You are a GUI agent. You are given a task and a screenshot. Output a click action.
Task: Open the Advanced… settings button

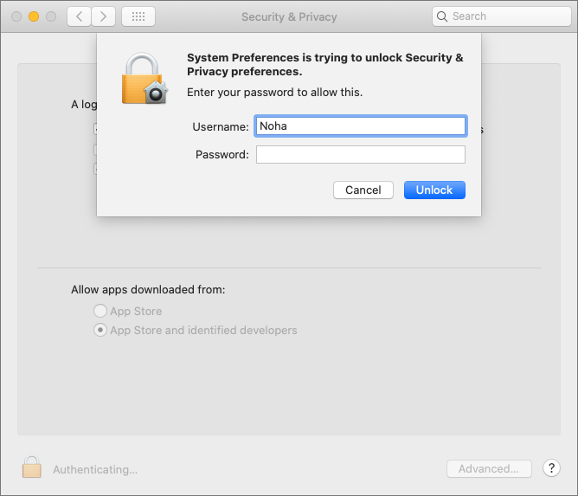point(489,468)
